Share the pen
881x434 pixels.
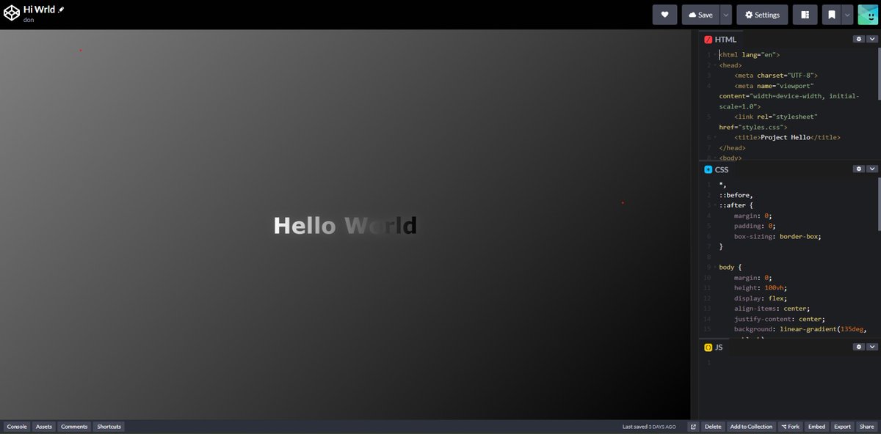[866, 427]
